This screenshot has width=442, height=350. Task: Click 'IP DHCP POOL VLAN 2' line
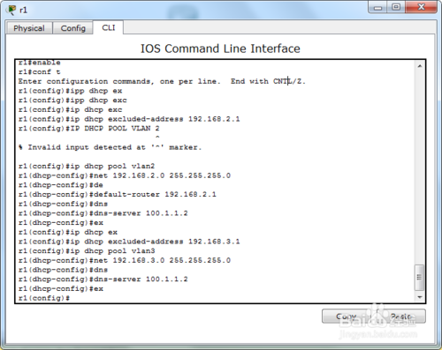click(88, 129)
